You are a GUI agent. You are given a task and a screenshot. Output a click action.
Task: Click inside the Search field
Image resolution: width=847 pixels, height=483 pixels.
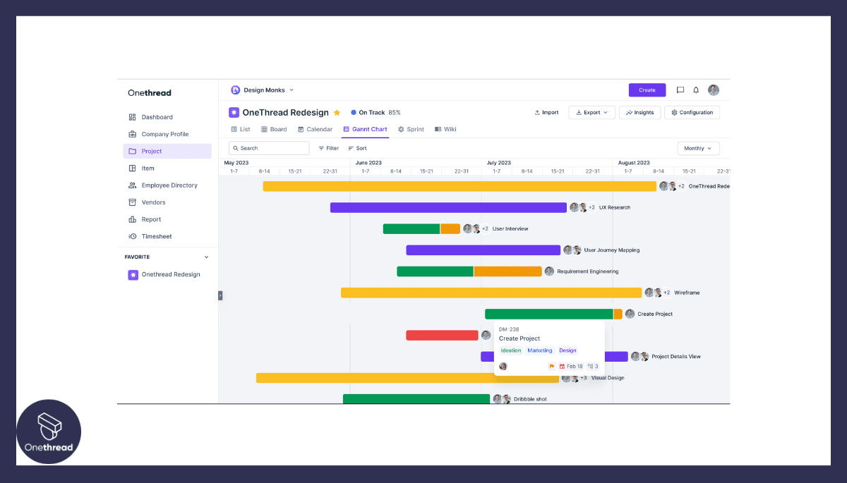[x=269, y=148]
